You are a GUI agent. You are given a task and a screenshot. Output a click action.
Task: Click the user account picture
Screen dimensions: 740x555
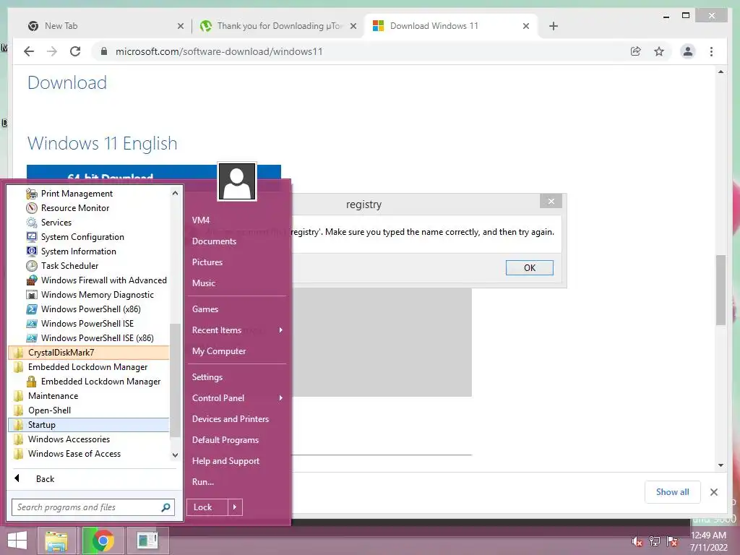[237, 181]
